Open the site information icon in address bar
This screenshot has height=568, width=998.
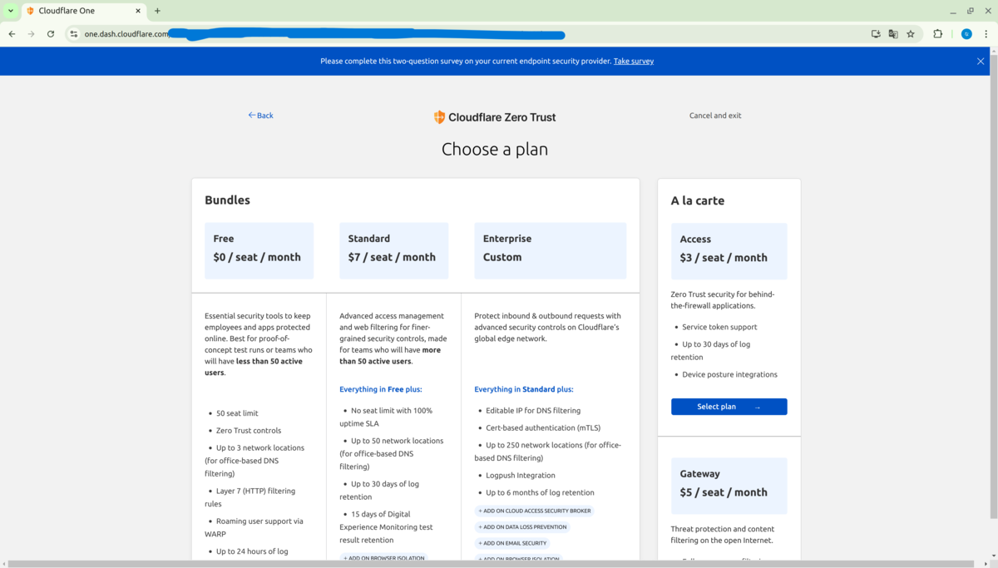point(73,34)
